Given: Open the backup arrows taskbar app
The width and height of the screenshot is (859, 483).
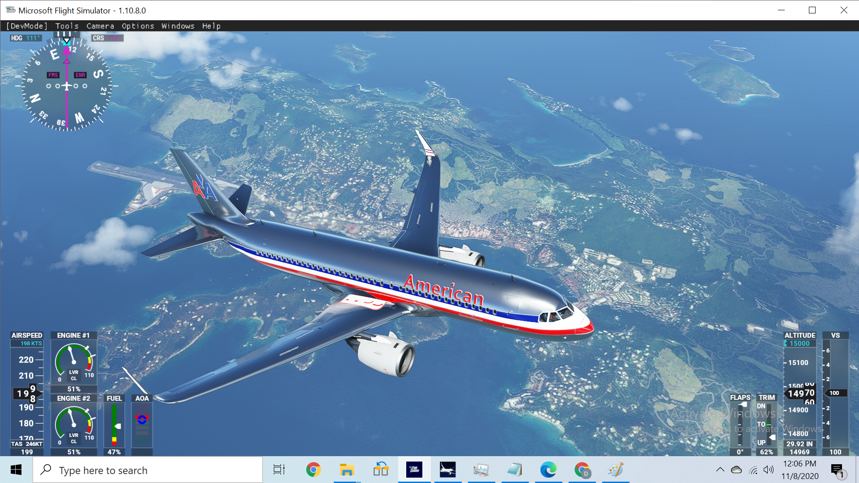Looking at the screenshot, I should pyautogui.click(x=380, y=470).
